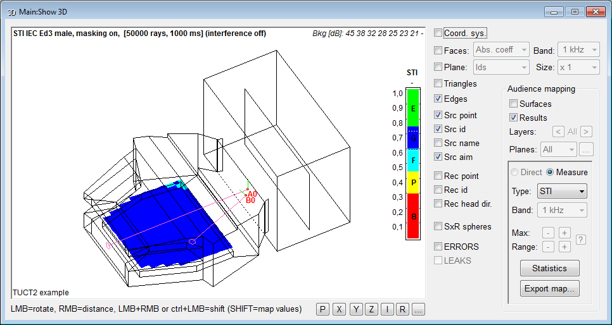Screen dimensions: 612x325
Task: Click the Max plus button
Action: tap(564, 233)
